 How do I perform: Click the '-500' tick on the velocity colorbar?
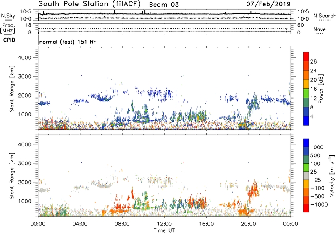pyautogui.click(x=318, y=196)
